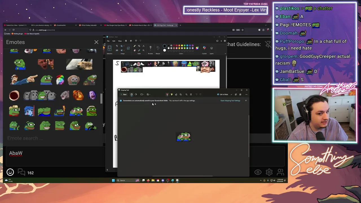
Task: Open the snip delay timer dropdown
Action: point(148,94)
